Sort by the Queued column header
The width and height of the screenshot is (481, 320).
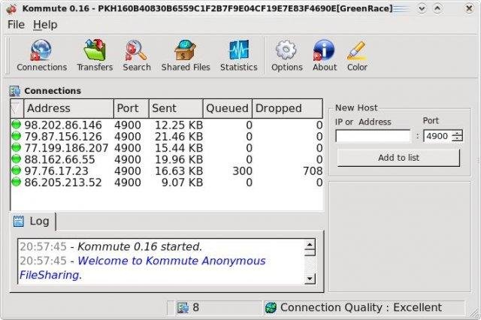coord(228,108)
